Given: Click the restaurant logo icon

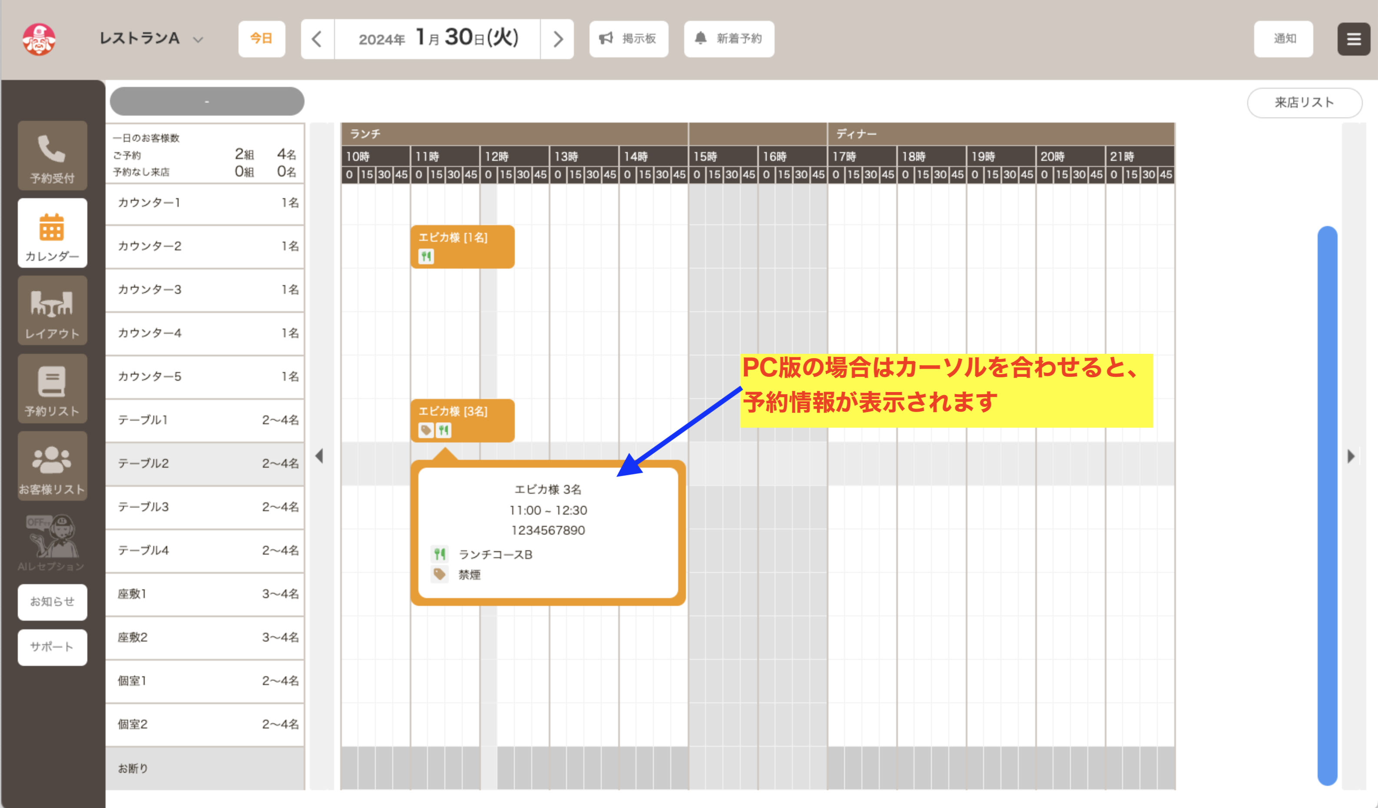Looking at the screenshot, I should coord(39,39).
